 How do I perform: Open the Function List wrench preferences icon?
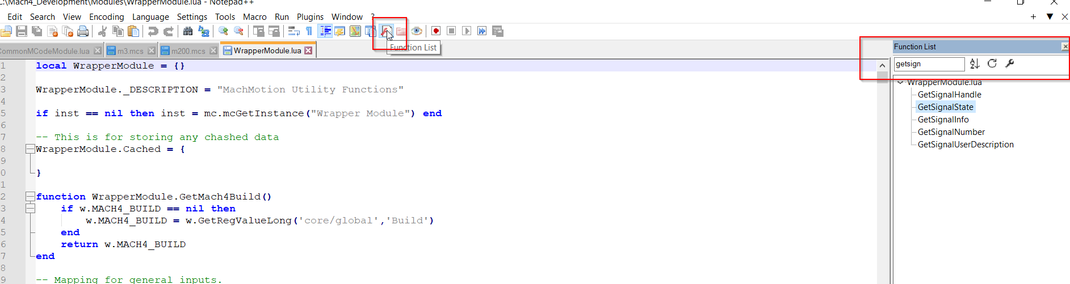click(1010, 63)
